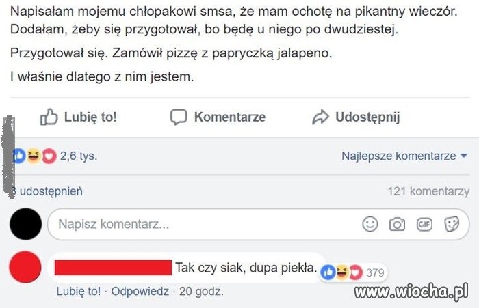This screenshot has width=479, height=308.
Task: Click the 20 godz. comment timestamp
Action: click(201, 291)
